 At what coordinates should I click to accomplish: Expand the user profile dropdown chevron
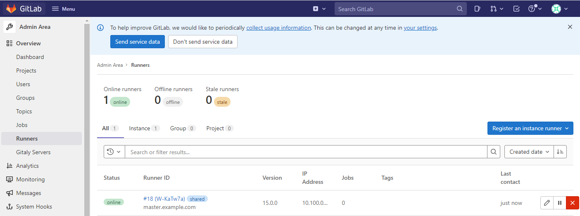click(x=566, y=9)
